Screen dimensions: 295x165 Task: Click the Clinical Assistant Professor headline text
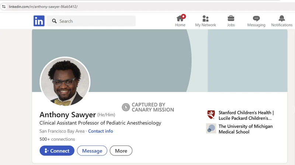tap(100, 123)
